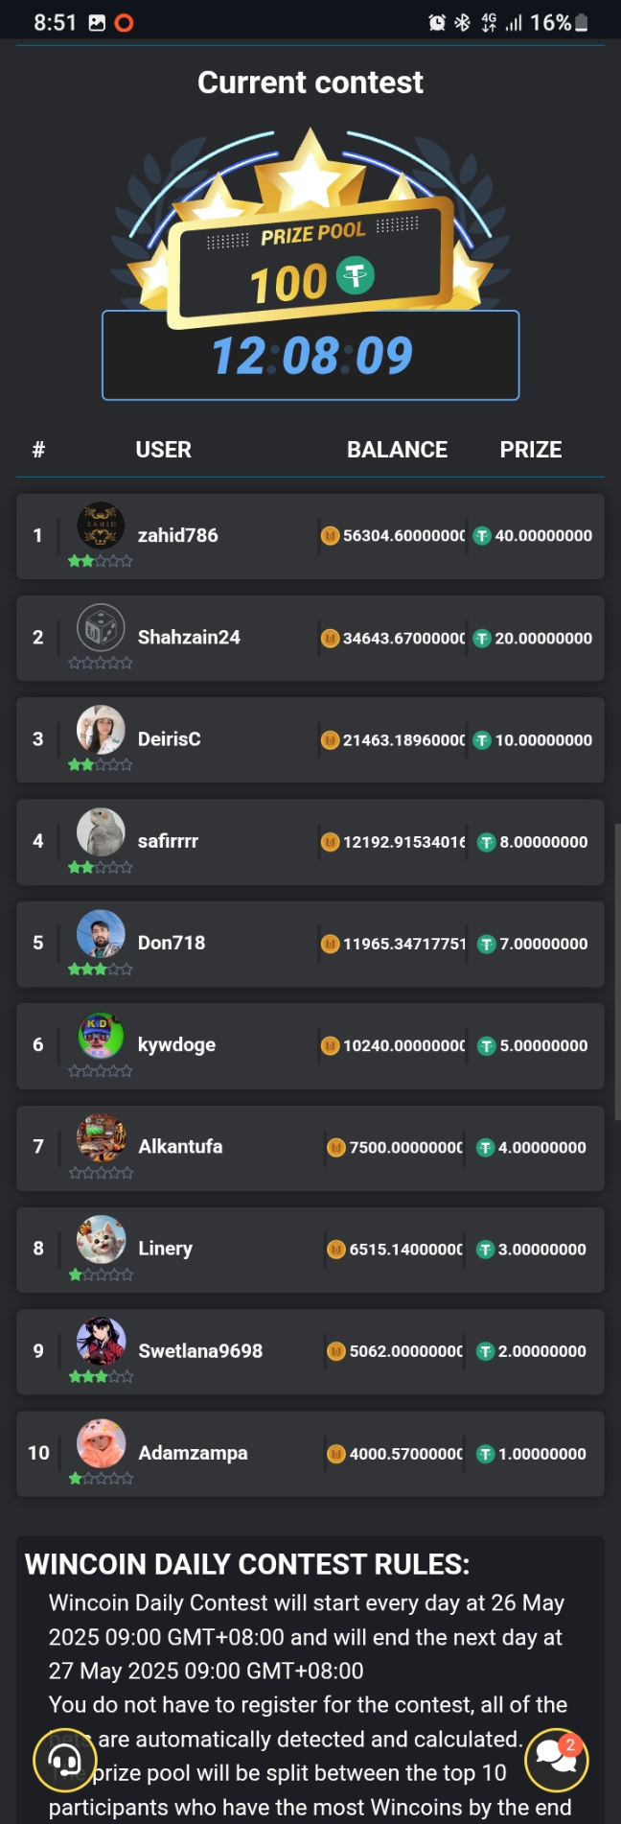Select the Don718 username
Viewport: 621px width, 1824px height.
[172, 943]
